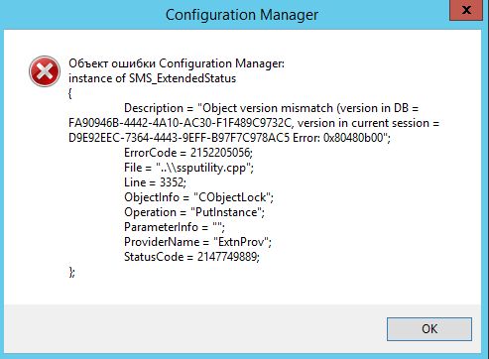Click the Error: 0x80480b00 text
This screenshot has height=359, width=489.
(338, 138)
